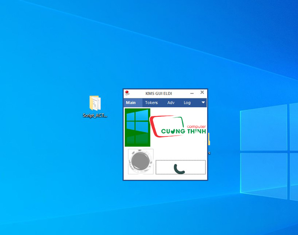The width and height of the screenshot is (298, 235).
Task: Open the Tokens tab
Action: [151, 103]
